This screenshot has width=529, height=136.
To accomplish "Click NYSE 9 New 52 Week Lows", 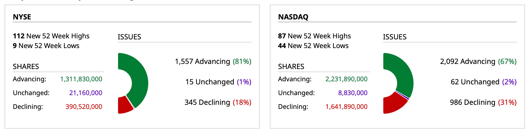I will click(x=46, y=46).
